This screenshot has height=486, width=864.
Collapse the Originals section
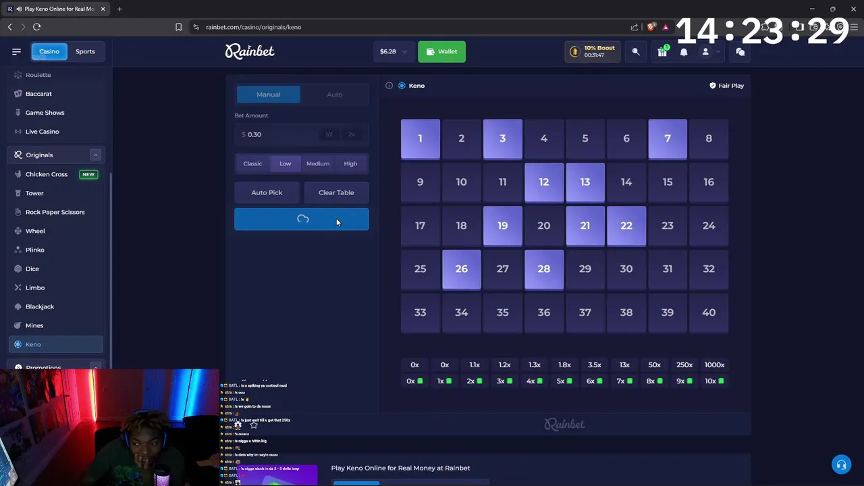95,155
